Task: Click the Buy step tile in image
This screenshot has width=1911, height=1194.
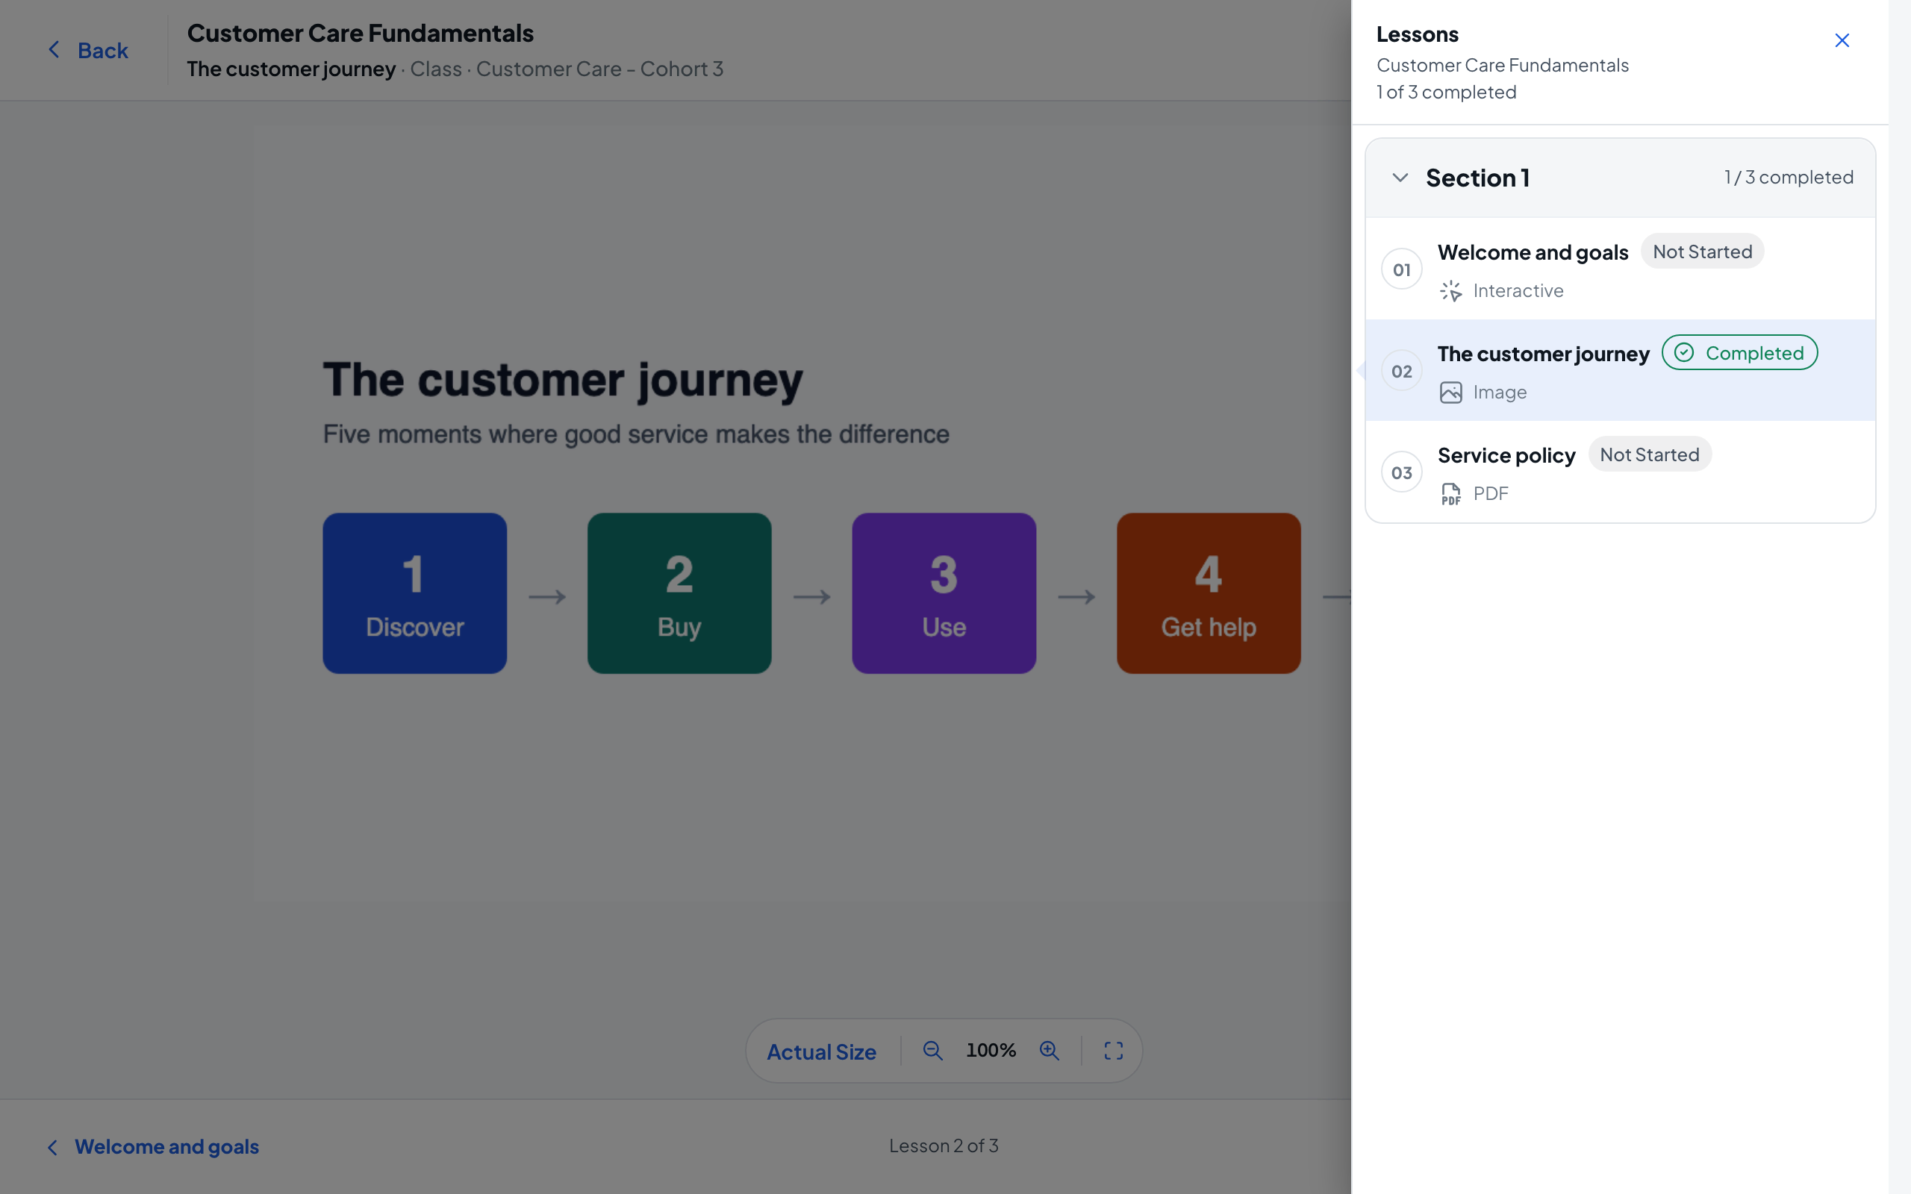Action: pos(679,593)
